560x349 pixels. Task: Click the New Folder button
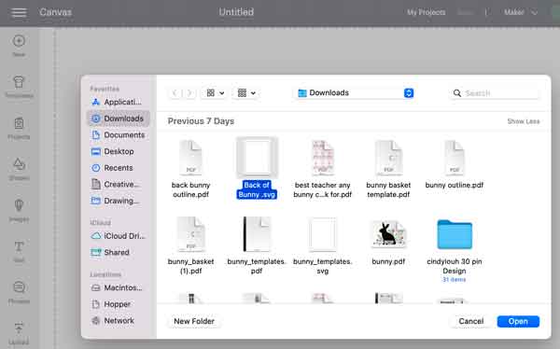click(x=194, y=321)
